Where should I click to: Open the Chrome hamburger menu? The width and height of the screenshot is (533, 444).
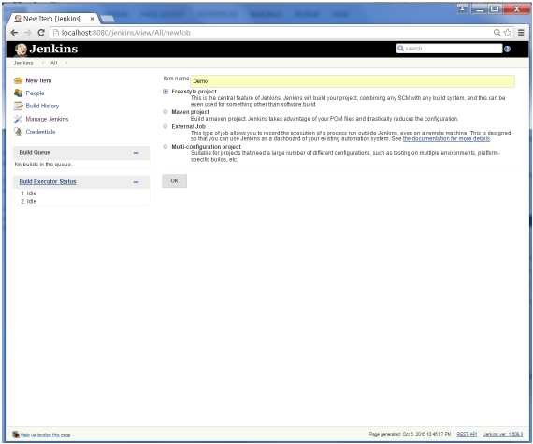521,33
